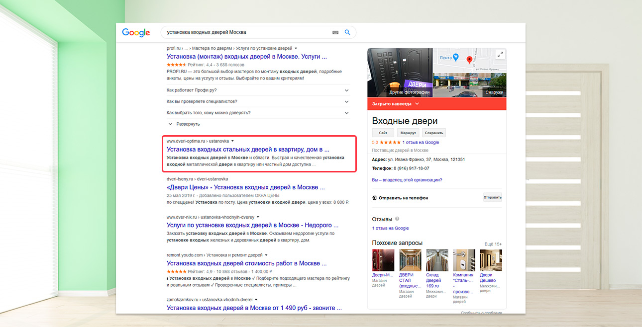Expand the map with fullscreen icon
Viewport: 642px width, 327px height.
500,54
